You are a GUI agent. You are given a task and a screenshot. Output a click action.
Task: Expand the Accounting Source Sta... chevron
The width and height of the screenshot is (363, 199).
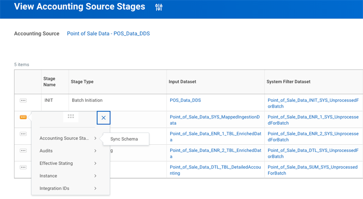tap(95, 138)
